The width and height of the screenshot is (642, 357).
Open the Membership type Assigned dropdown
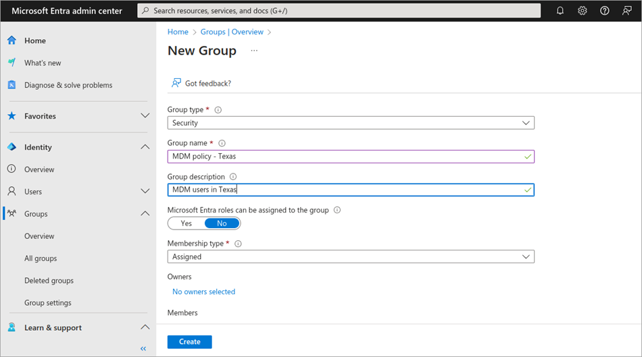[x=351, y=256]
